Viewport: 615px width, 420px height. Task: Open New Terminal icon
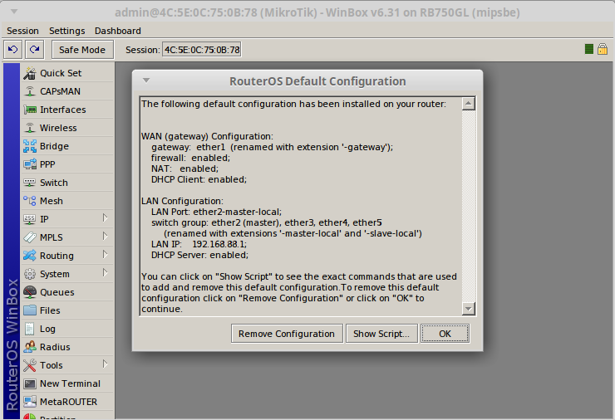point(29,383)
